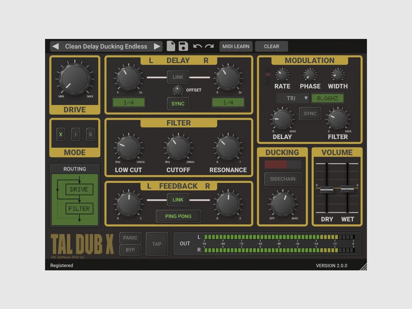Image resolution: width=412 pixels, height=309 pixels.
Task: Click the modulation WIDTH knob
Action: point(338,75)
